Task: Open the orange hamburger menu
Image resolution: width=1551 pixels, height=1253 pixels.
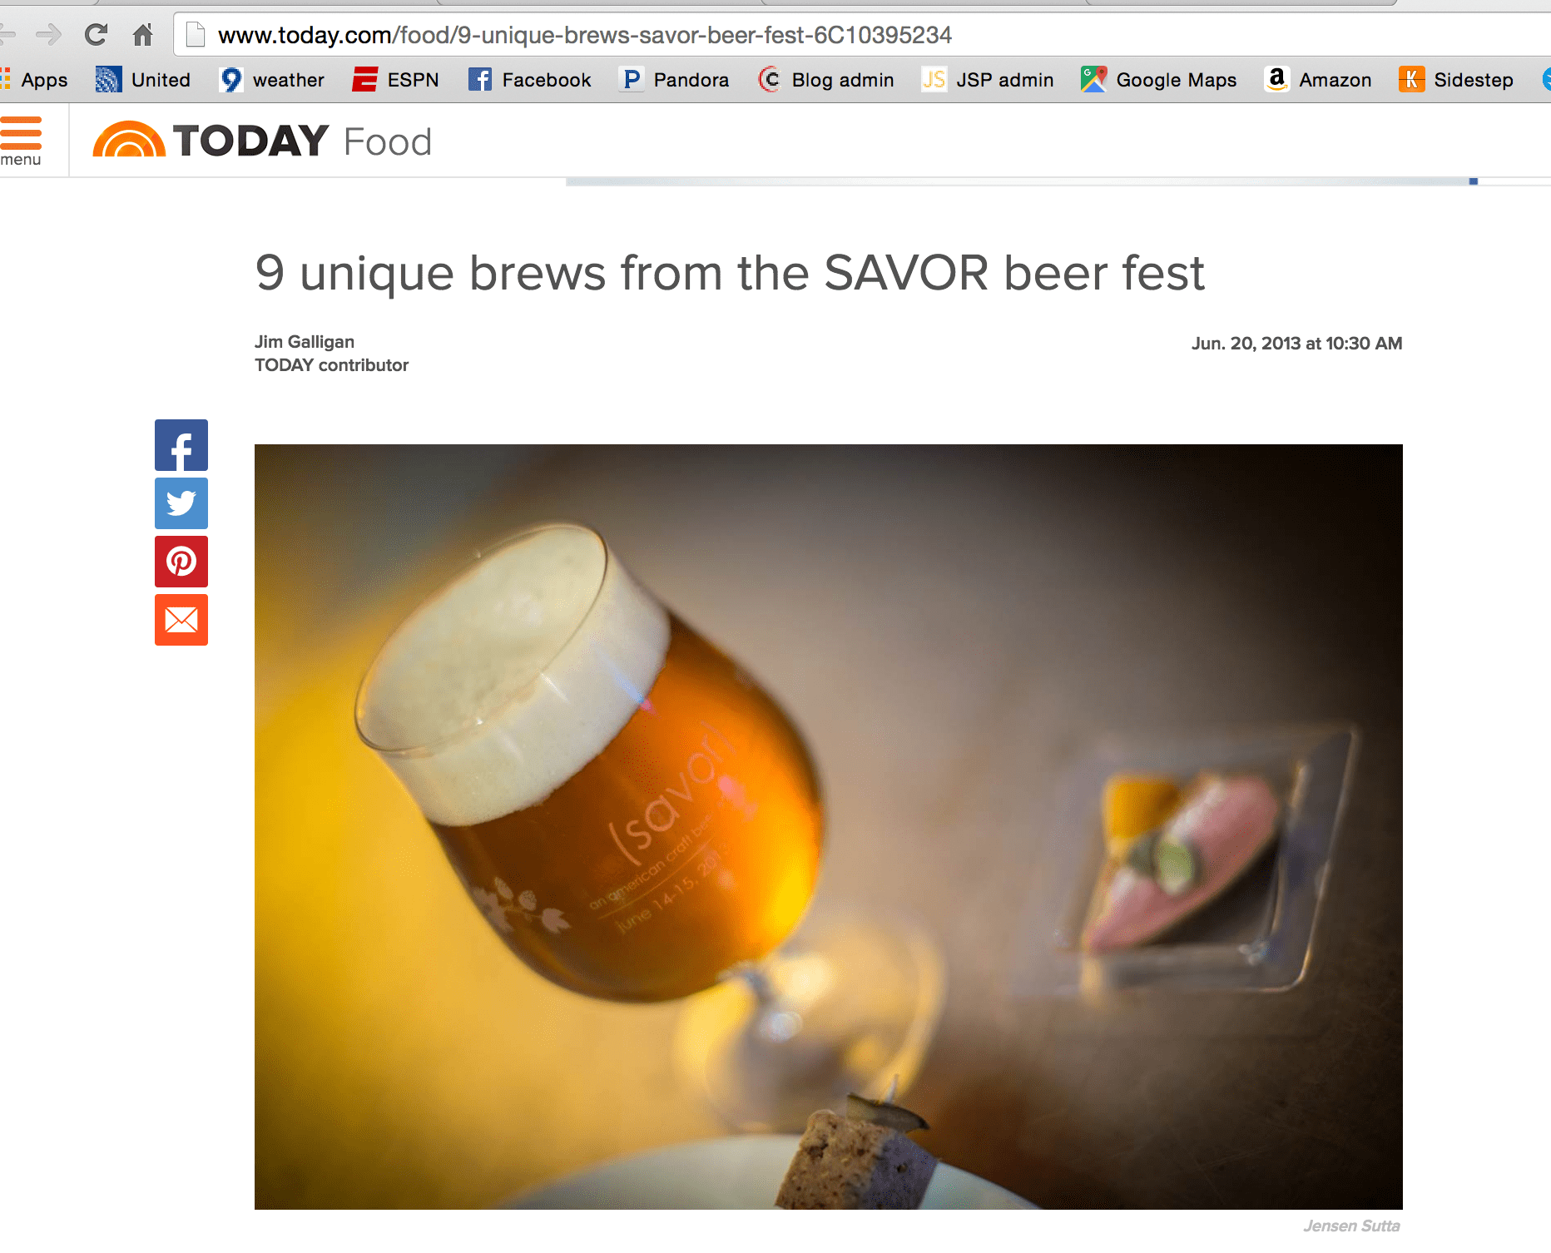Action: click(21, 141)
